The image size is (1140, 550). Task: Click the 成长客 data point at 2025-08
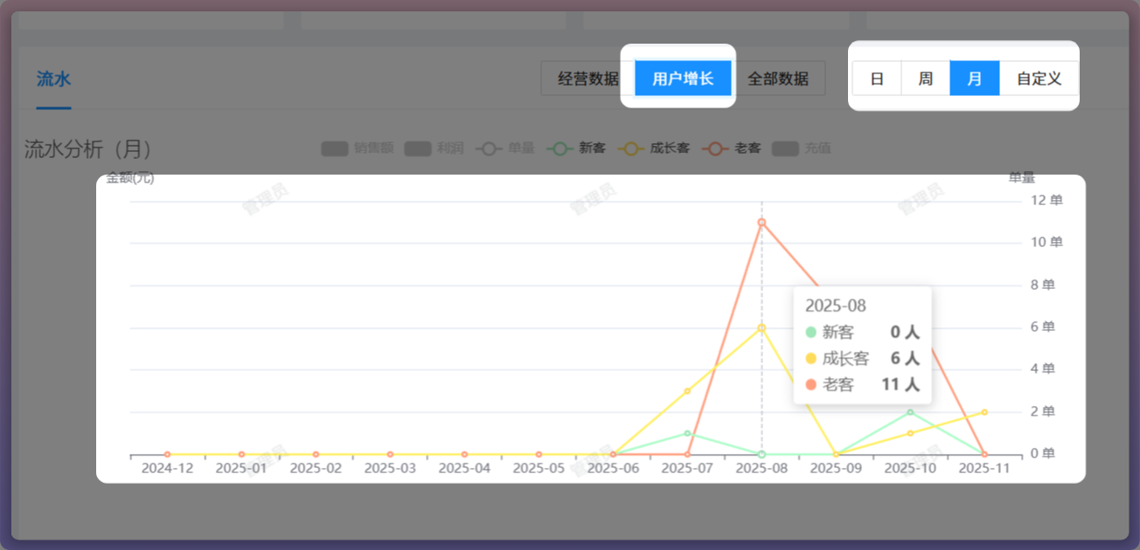click(x=761, y=327)
